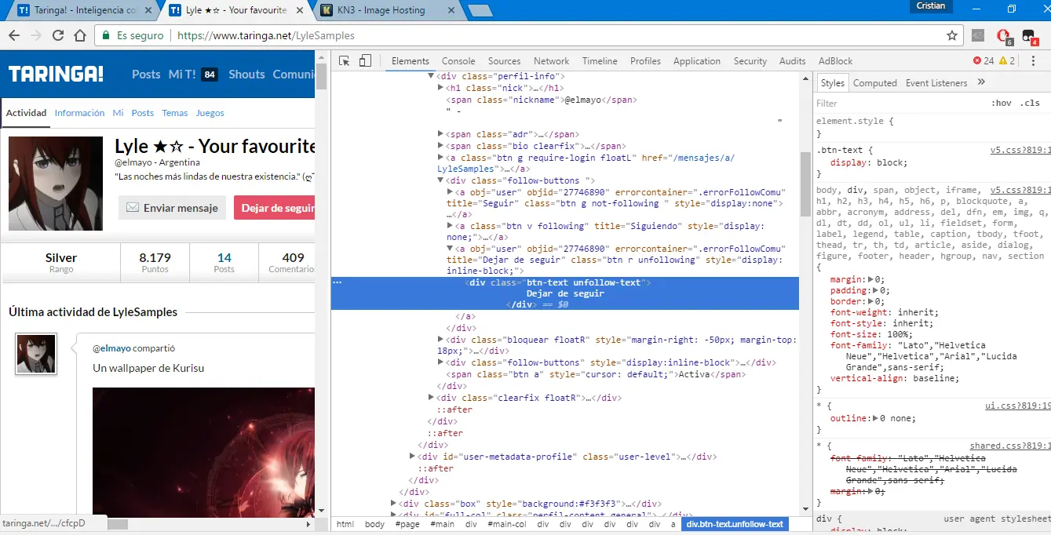The image size is (1051, 535).
Task: Show more Styles pane tabs chevron
Action: pyautogui.click(x=981, y=82)
